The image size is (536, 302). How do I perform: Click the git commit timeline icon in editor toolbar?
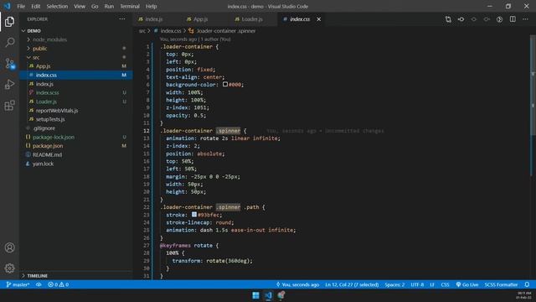(x=461, y=19)
